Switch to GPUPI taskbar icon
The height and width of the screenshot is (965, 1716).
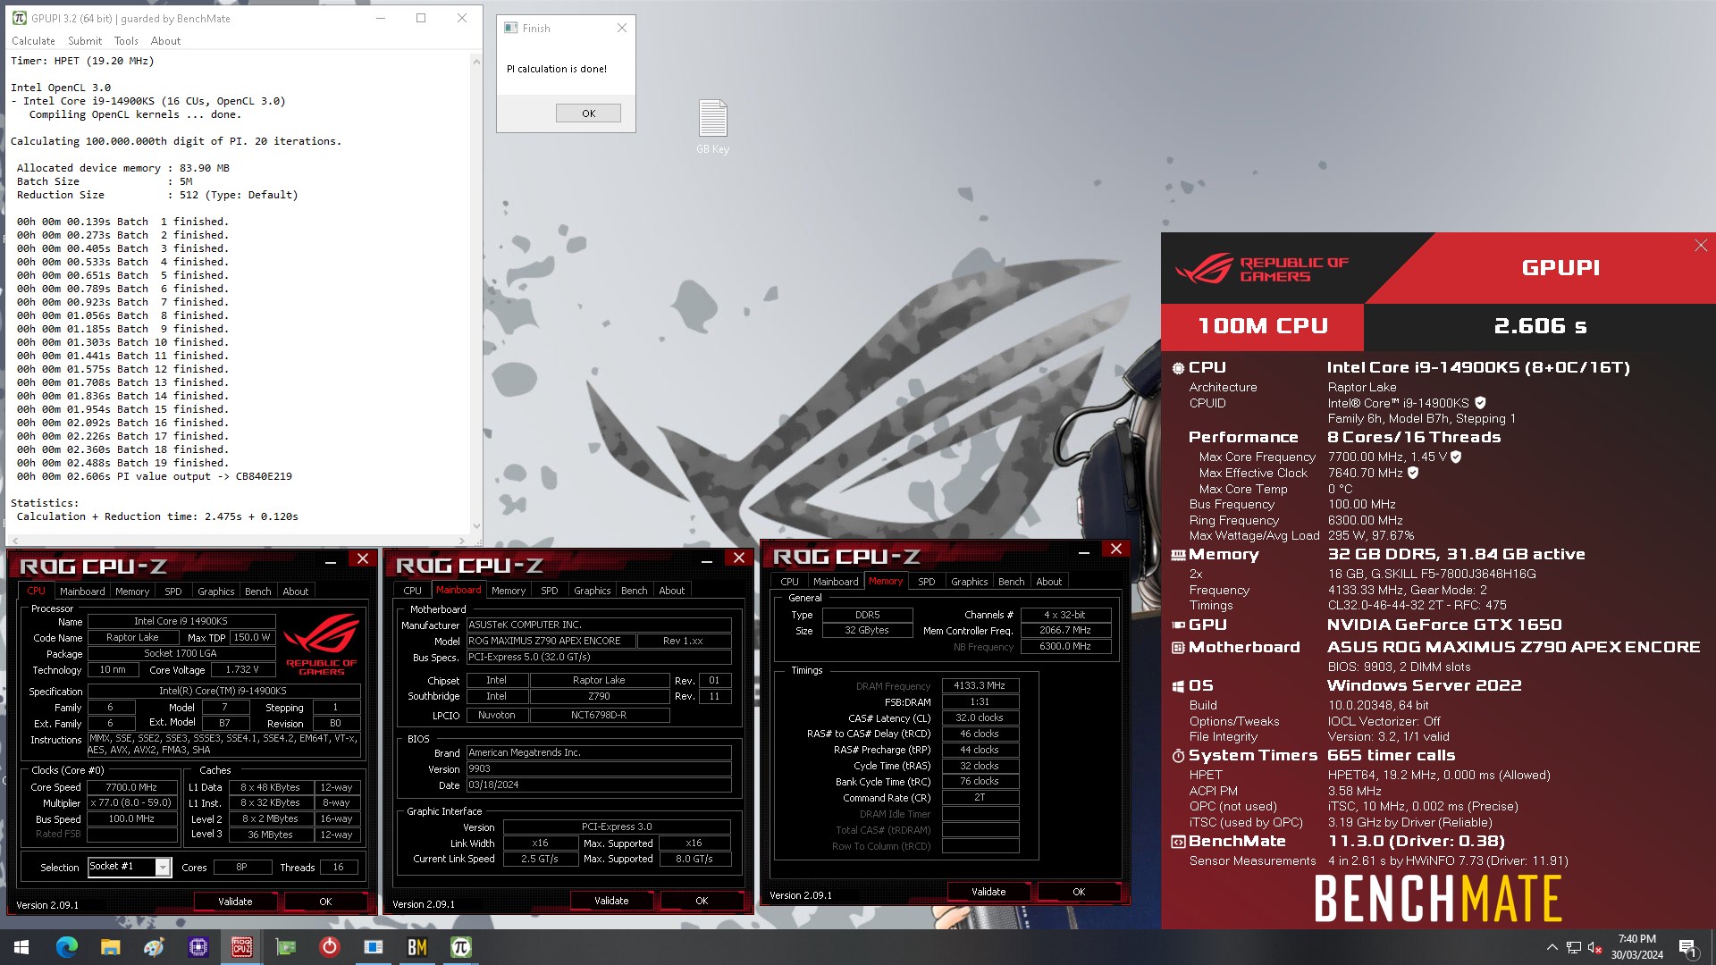[x=460, y=947]
